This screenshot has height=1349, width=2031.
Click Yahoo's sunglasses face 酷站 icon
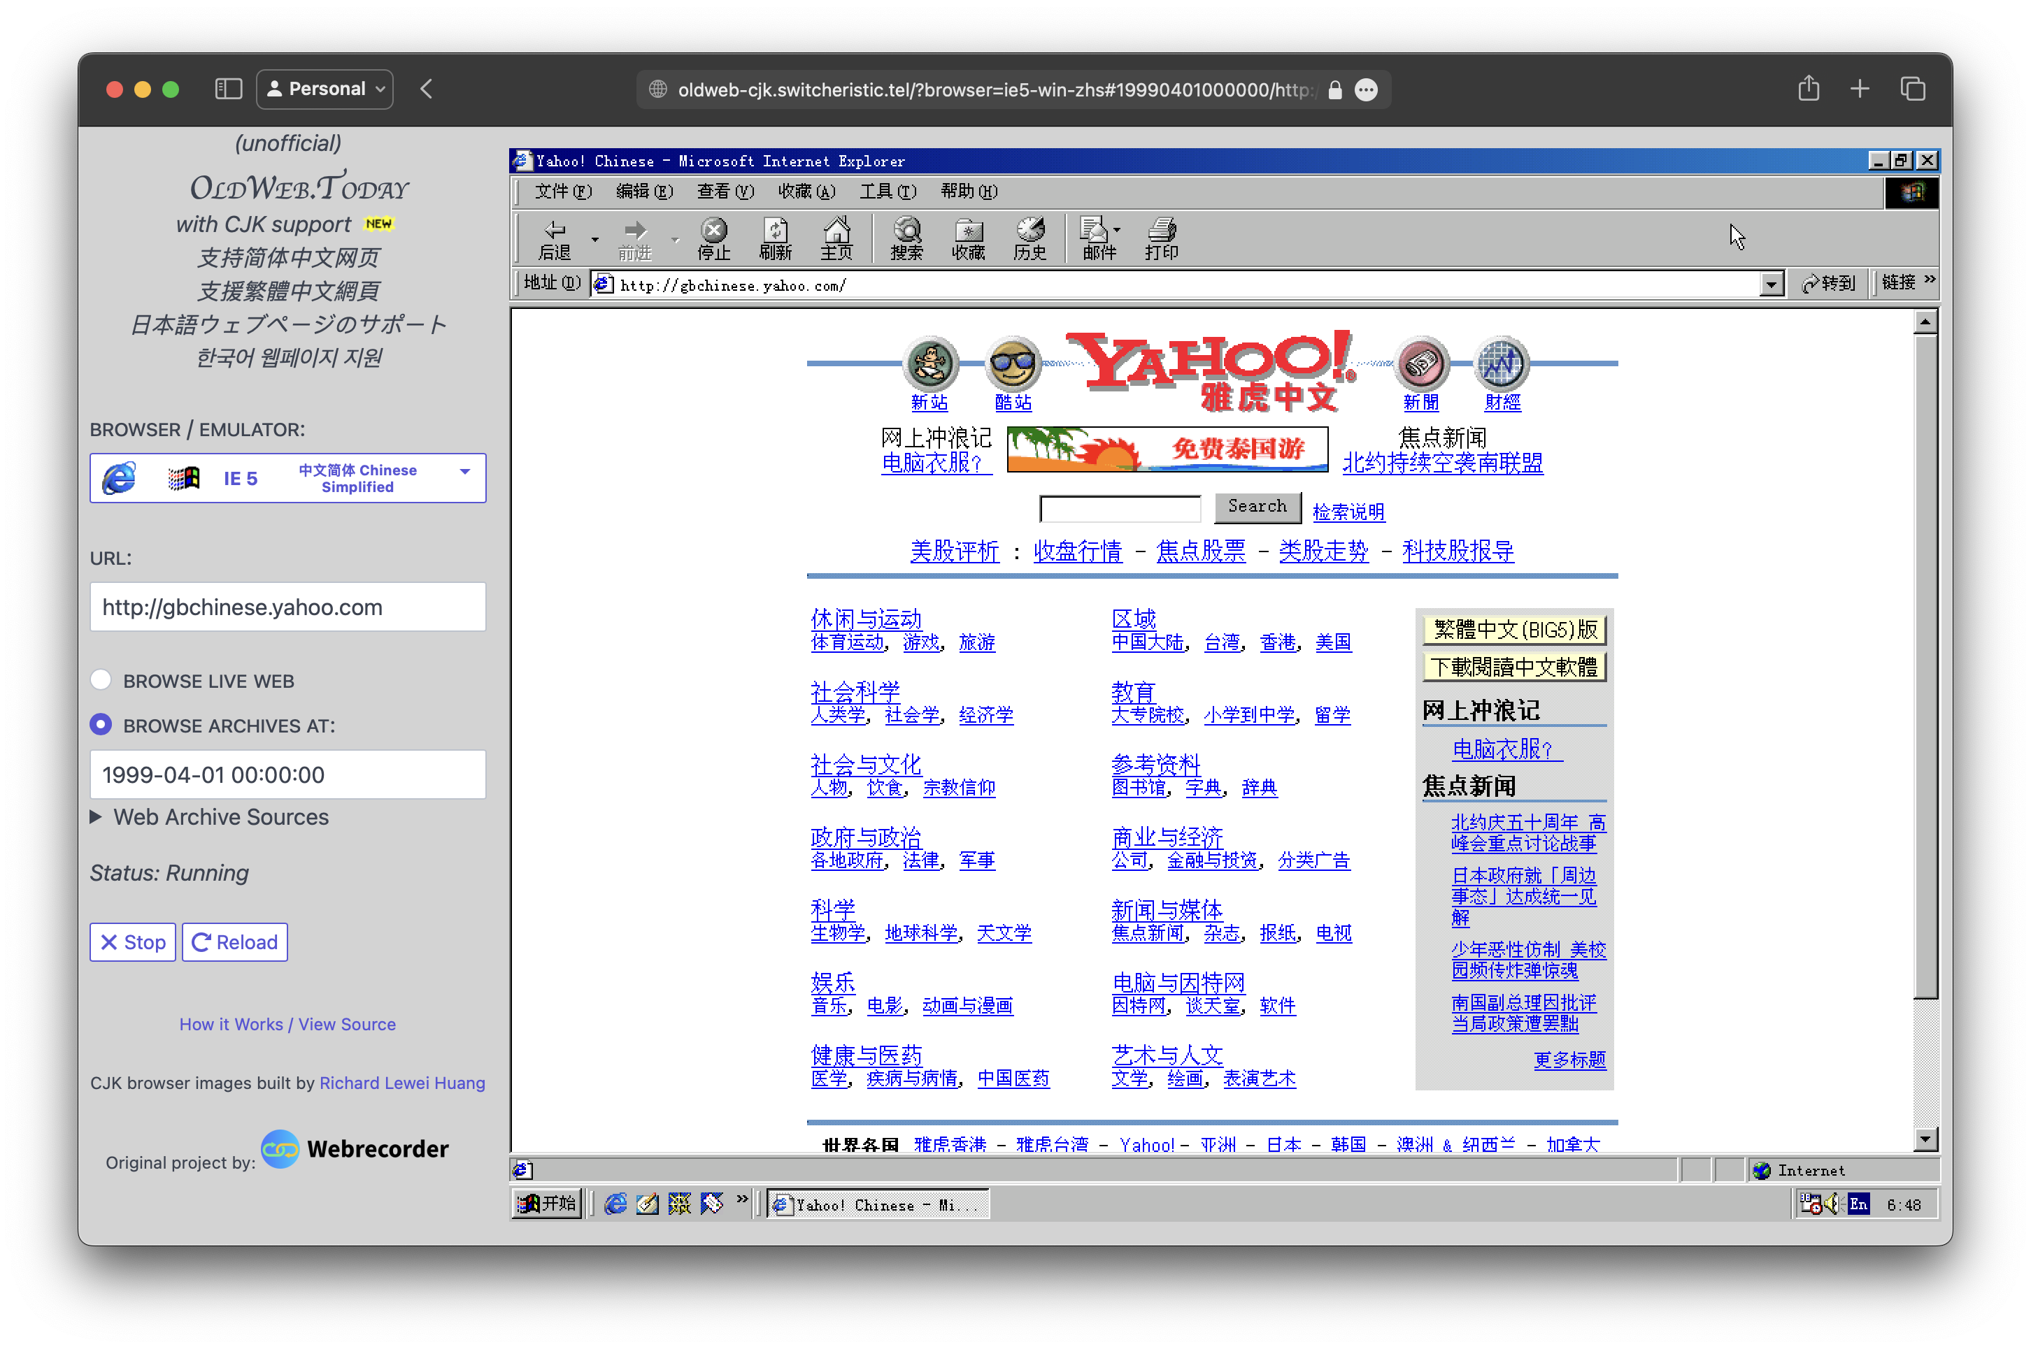1013,364
